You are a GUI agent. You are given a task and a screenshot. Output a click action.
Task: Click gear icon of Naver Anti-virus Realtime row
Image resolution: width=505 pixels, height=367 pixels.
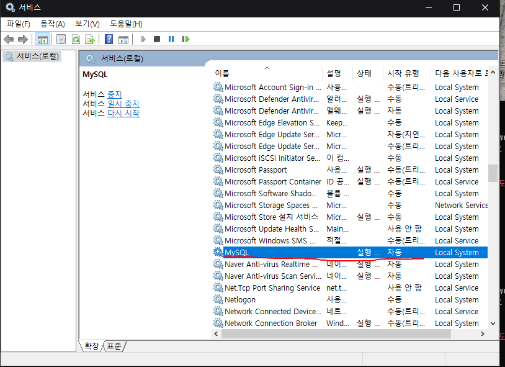218,264
